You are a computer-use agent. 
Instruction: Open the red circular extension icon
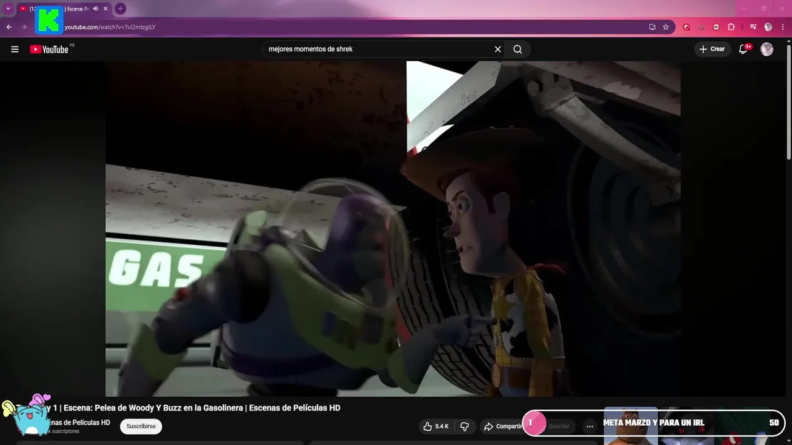click(x=686, y=27)
